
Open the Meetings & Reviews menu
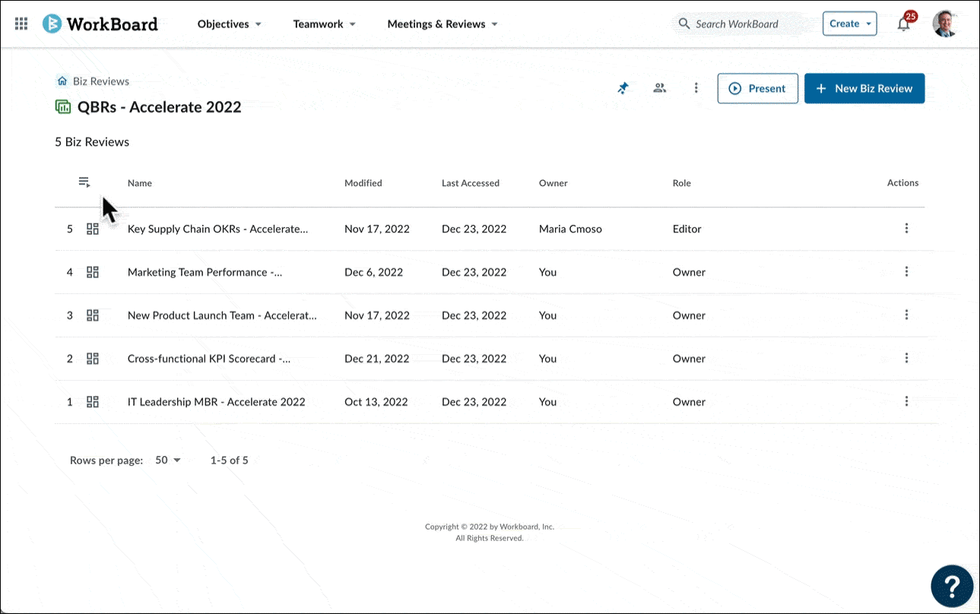click(x=442, y=24)
